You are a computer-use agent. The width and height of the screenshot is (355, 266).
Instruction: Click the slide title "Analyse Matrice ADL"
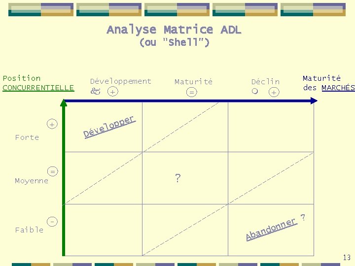click(x=174, y=30)
